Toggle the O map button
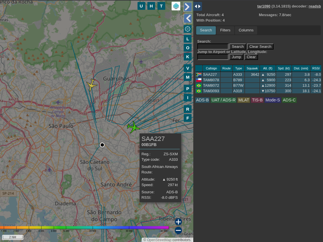The height and width of the screenshot is (242, 323). [188, 48]
